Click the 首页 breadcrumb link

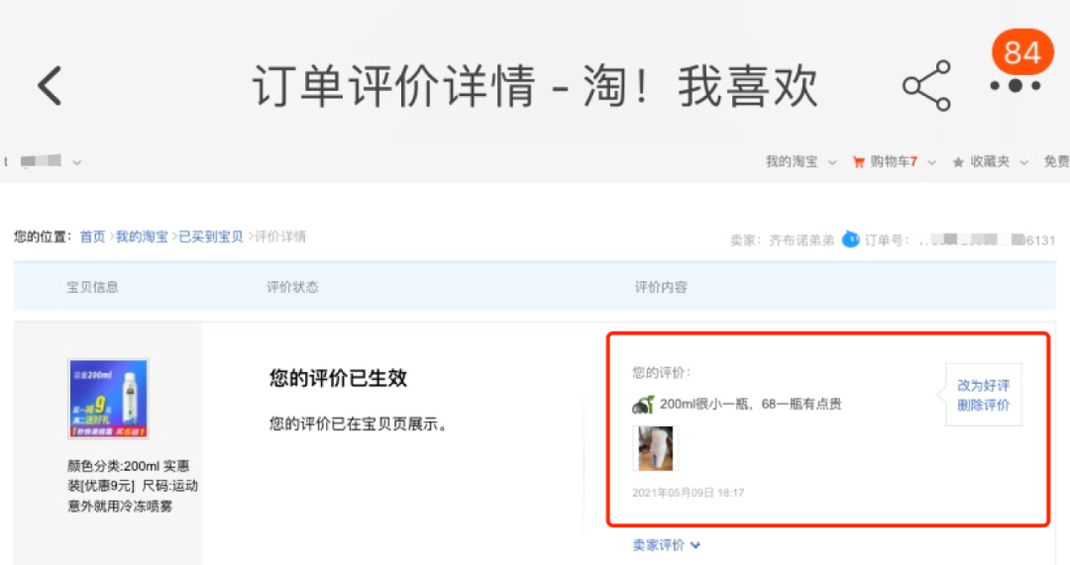coord(93,236)
